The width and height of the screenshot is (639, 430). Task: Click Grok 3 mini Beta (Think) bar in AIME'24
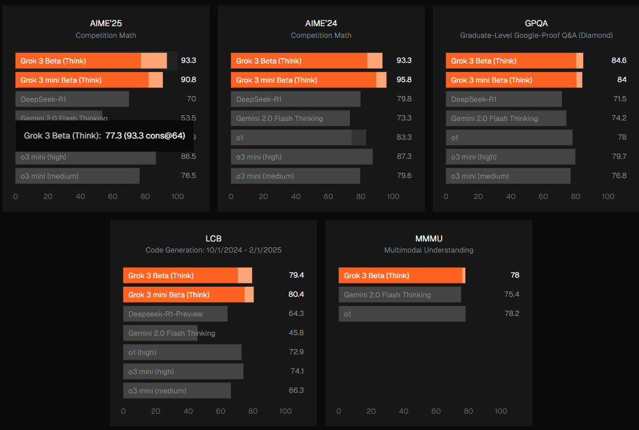point(309,80)
